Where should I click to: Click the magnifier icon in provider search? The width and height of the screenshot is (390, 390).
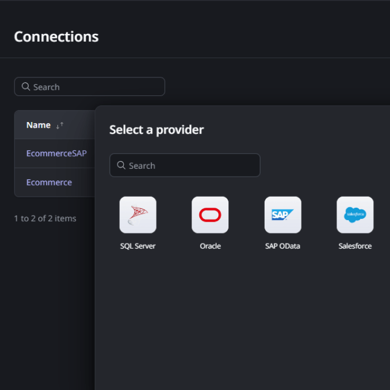tap(121, 165)
